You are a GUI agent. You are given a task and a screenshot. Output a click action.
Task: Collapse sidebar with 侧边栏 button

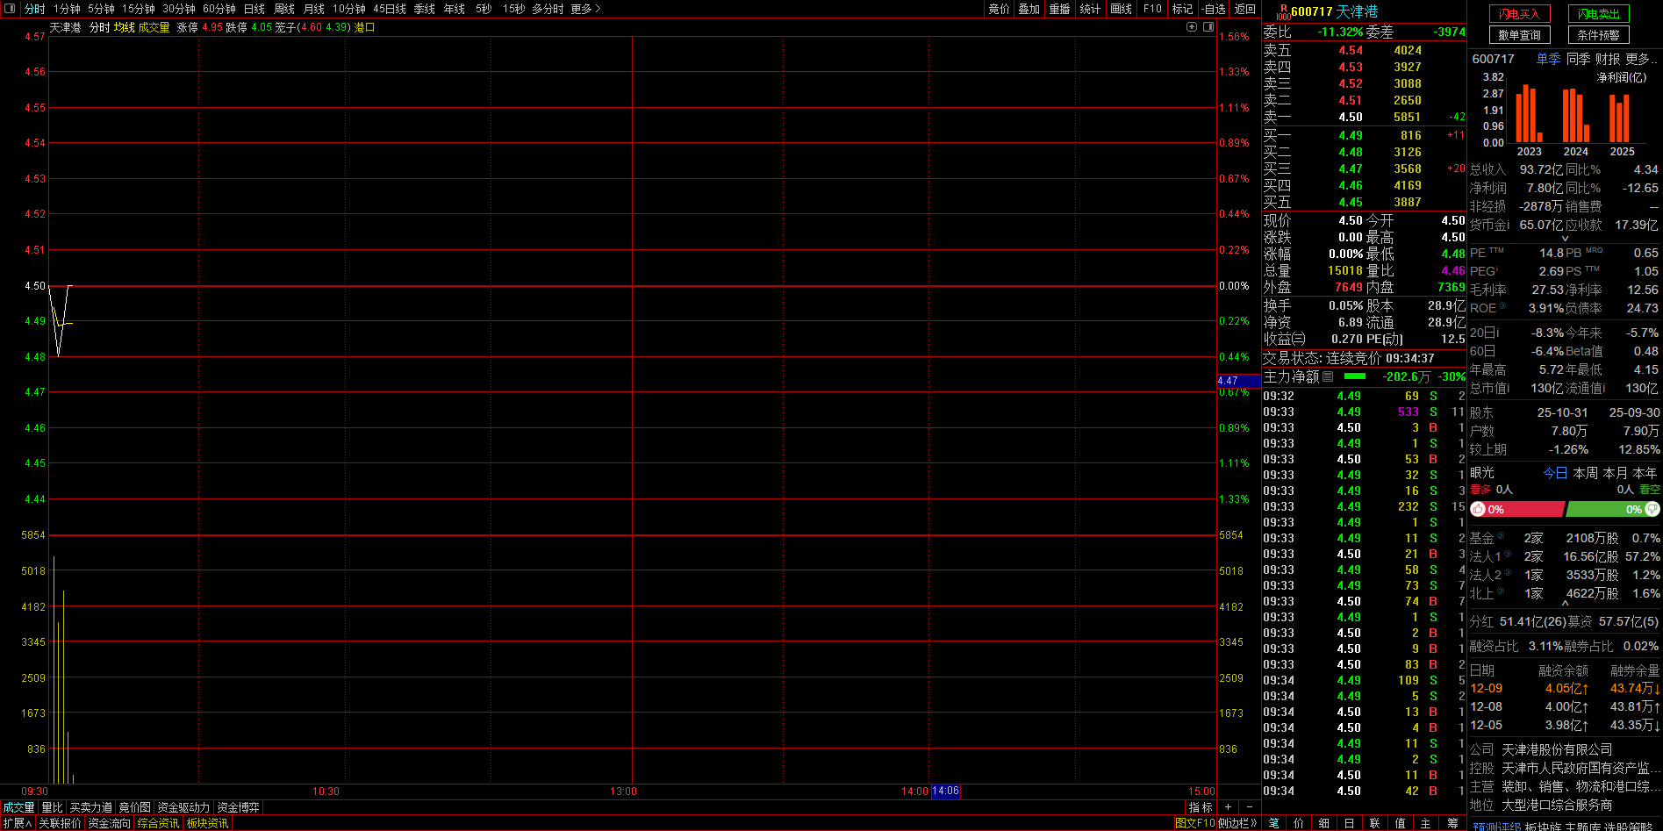tap(1237, 824)
